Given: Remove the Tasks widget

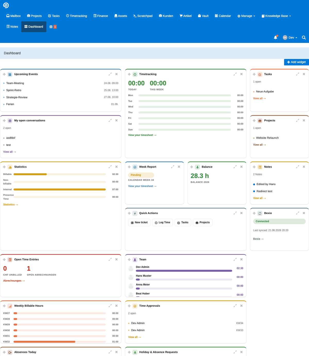Looking at the screenshot, I should (x=304, y=74).
